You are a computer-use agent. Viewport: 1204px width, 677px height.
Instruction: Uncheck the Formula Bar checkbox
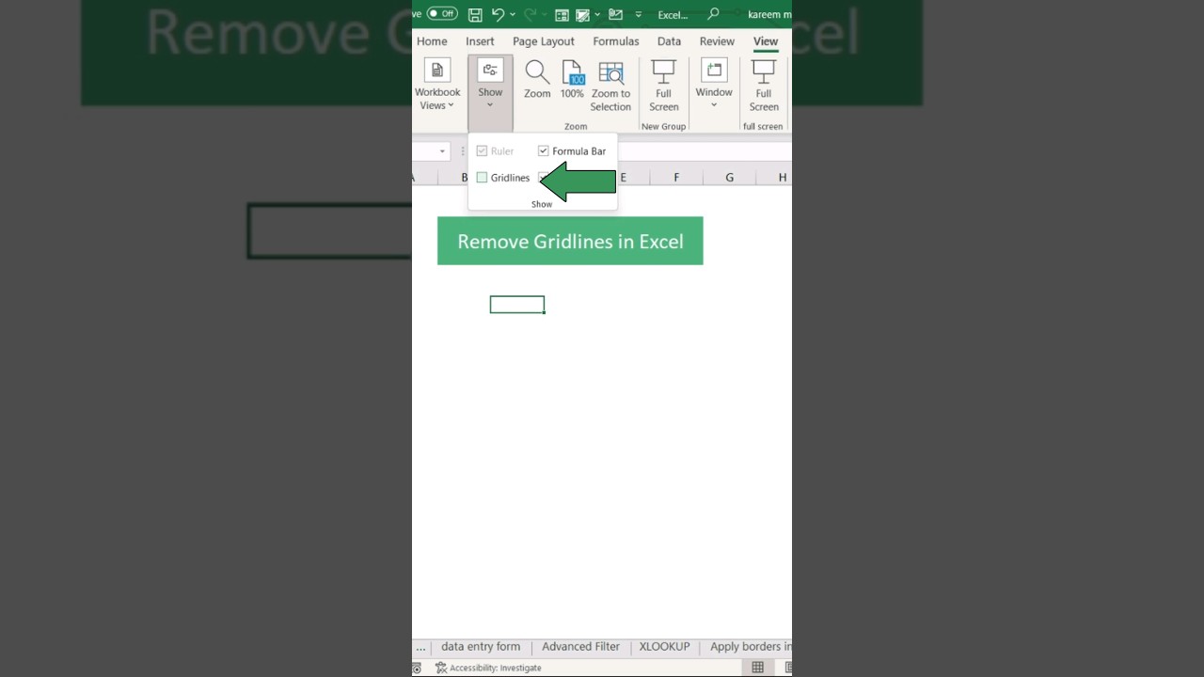(x=543, y=151)
